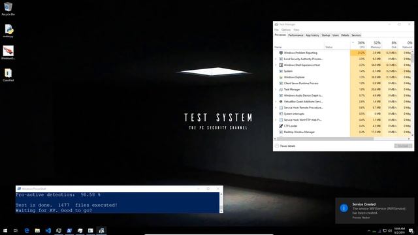Expand the Local Security Authority Process row
This screenshot has height=235, width=418.
(x=276, y=59)
